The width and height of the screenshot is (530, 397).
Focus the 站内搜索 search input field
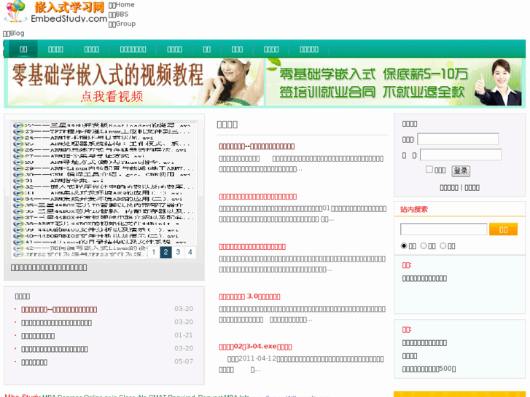tap(443, 229)
